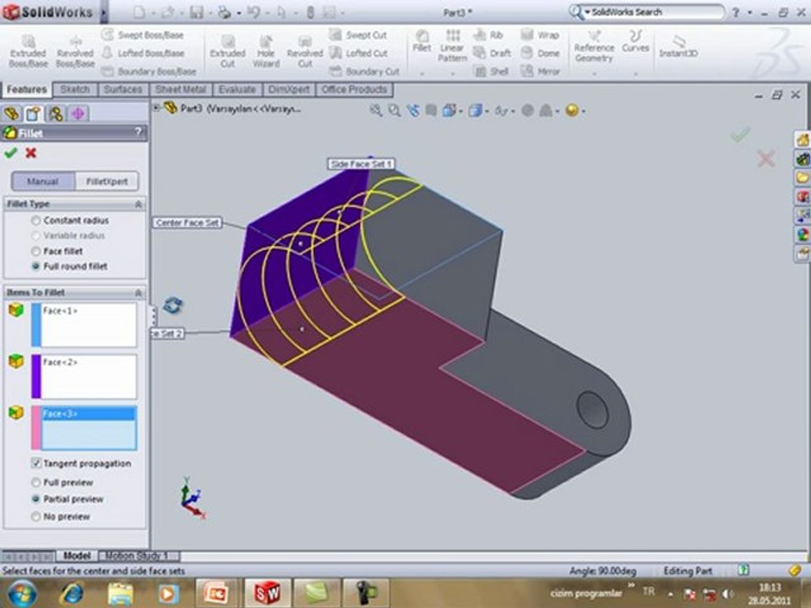
Task: Select the Linear Pattern tool
Action: click(453, 46)
